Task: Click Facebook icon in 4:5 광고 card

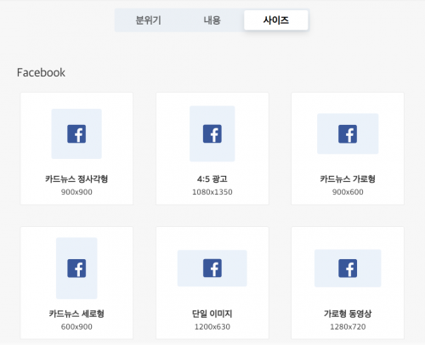Action: pyautogui.click(x=212, y=133)
